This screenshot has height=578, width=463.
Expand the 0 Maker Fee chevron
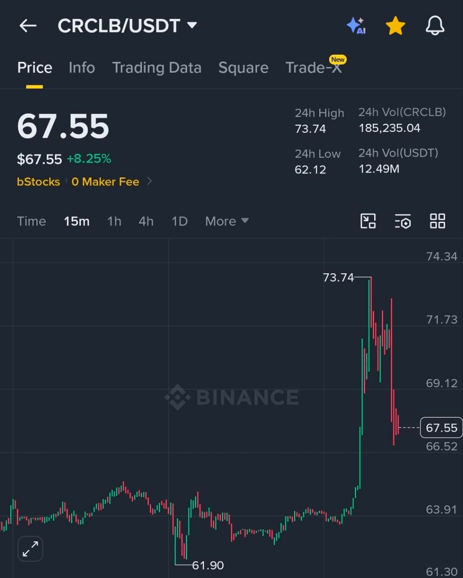(150, 182)
